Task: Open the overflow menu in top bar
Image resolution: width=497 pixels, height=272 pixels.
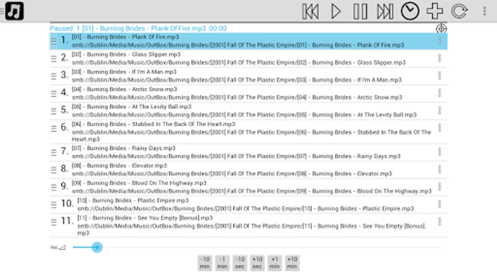Action: click(485, 11)
